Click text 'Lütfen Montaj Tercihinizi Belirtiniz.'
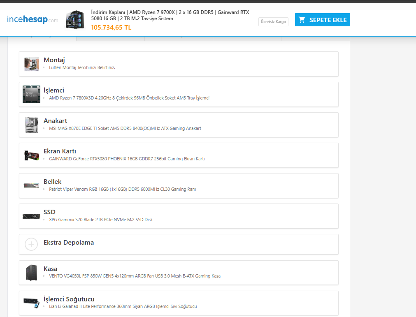The width and height of the screenshot is (416, 317). [x=82, y=67]
